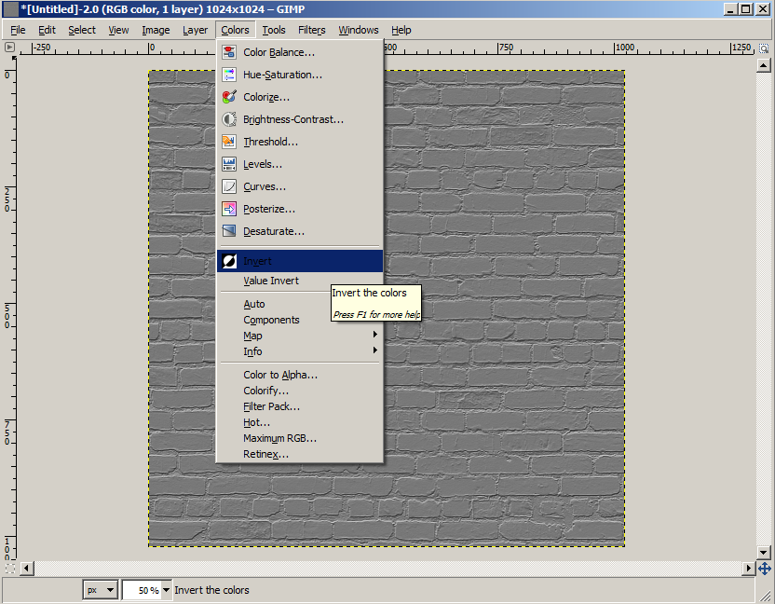Viewport: 775px width, 604px height.
Task: Open the Help menu
Action: [401, 30]
